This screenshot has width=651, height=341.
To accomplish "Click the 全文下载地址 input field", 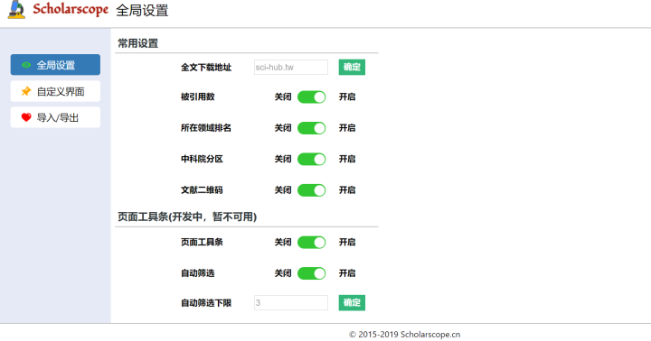I will tap(291, 67).
